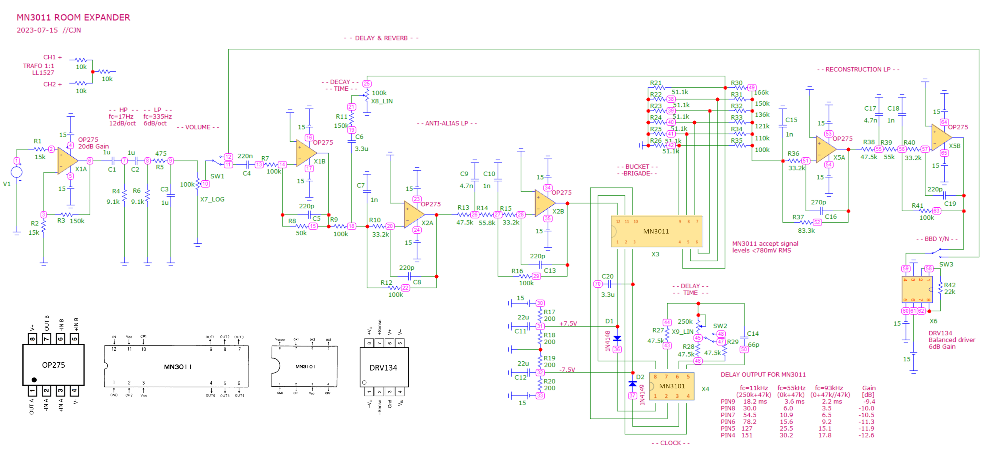Click the '166k' value of R30
Screen dimensions: 984x454
(x=761, y=92)
